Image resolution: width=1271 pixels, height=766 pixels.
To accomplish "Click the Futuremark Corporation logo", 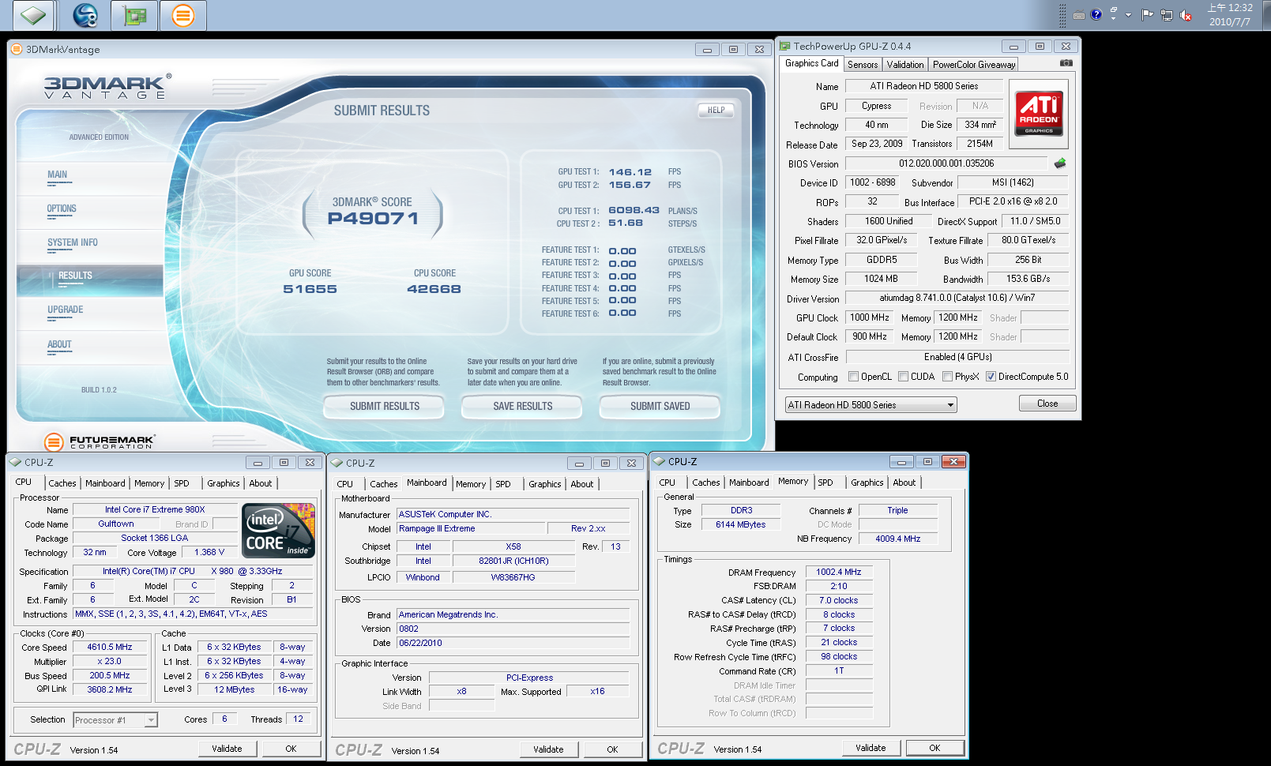I will coord(100,441).
